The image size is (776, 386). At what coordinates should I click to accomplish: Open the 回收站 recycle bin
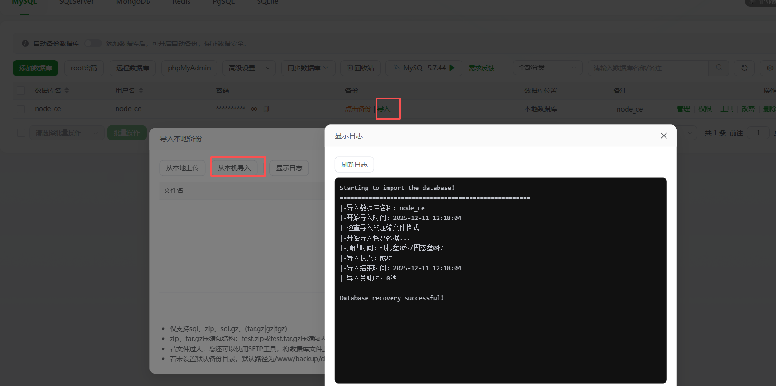pyautogui.click(x=361, y=68)
